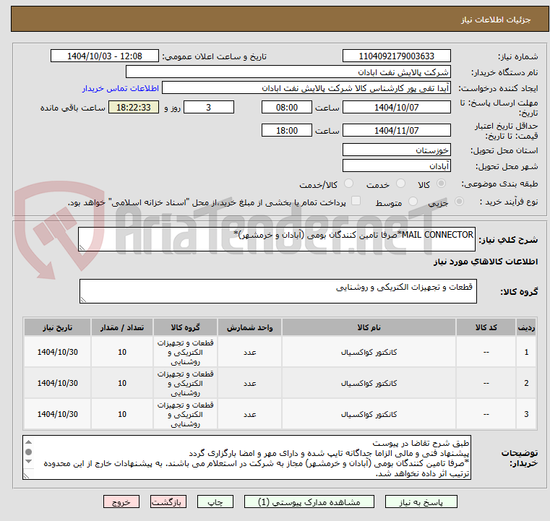The height and width of the screenshot is (521, 550).
Task: Click the پاسخ به نیاز button
Action: point(421,501)
